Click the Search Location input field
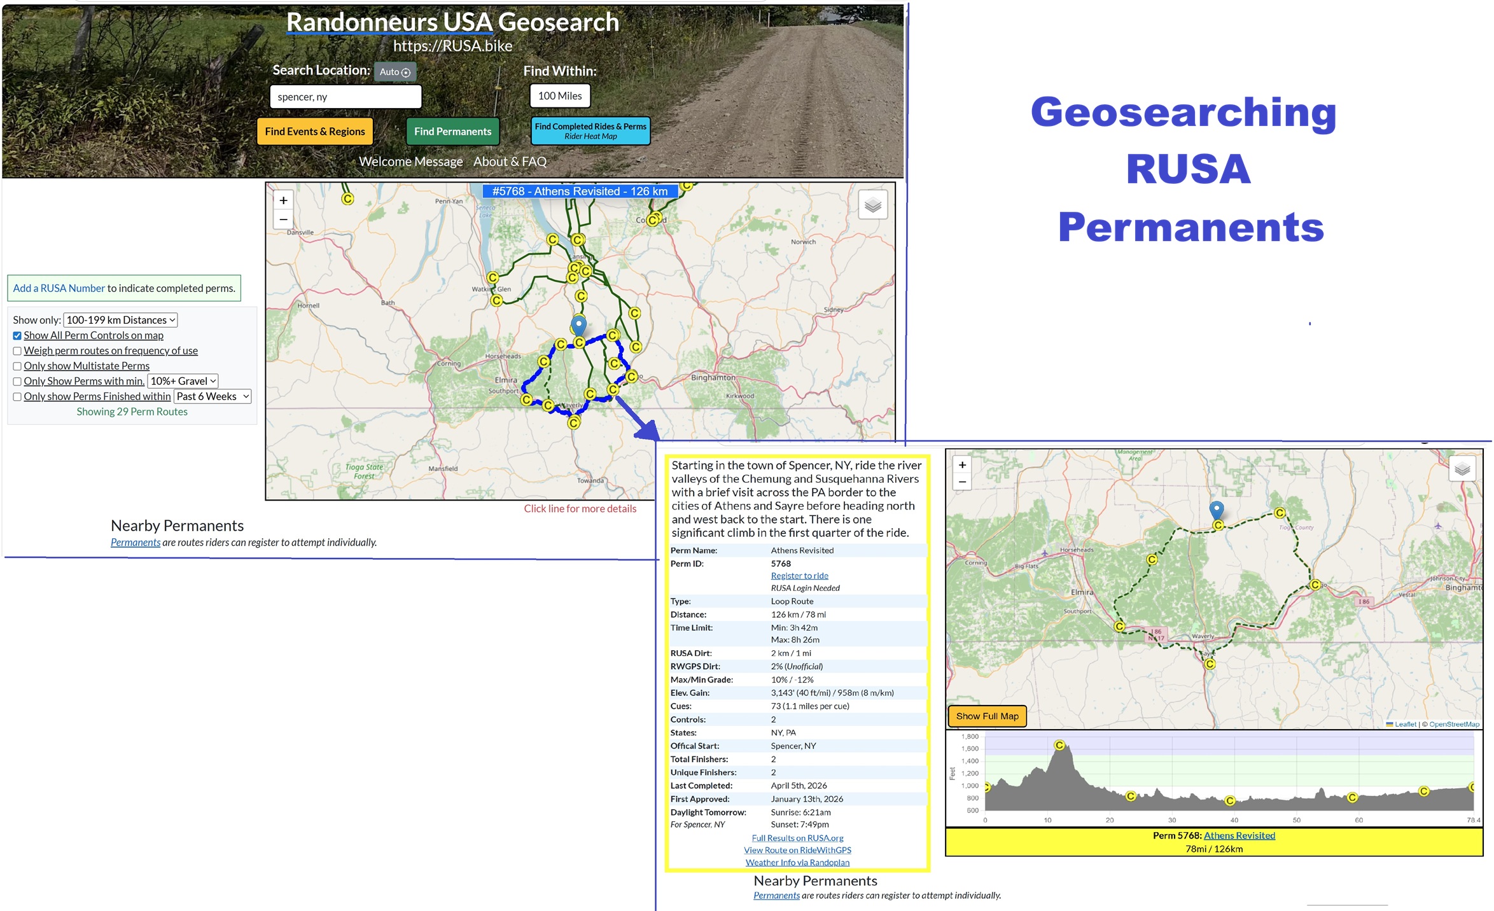Screen dimensions: 1494x911 346,97
